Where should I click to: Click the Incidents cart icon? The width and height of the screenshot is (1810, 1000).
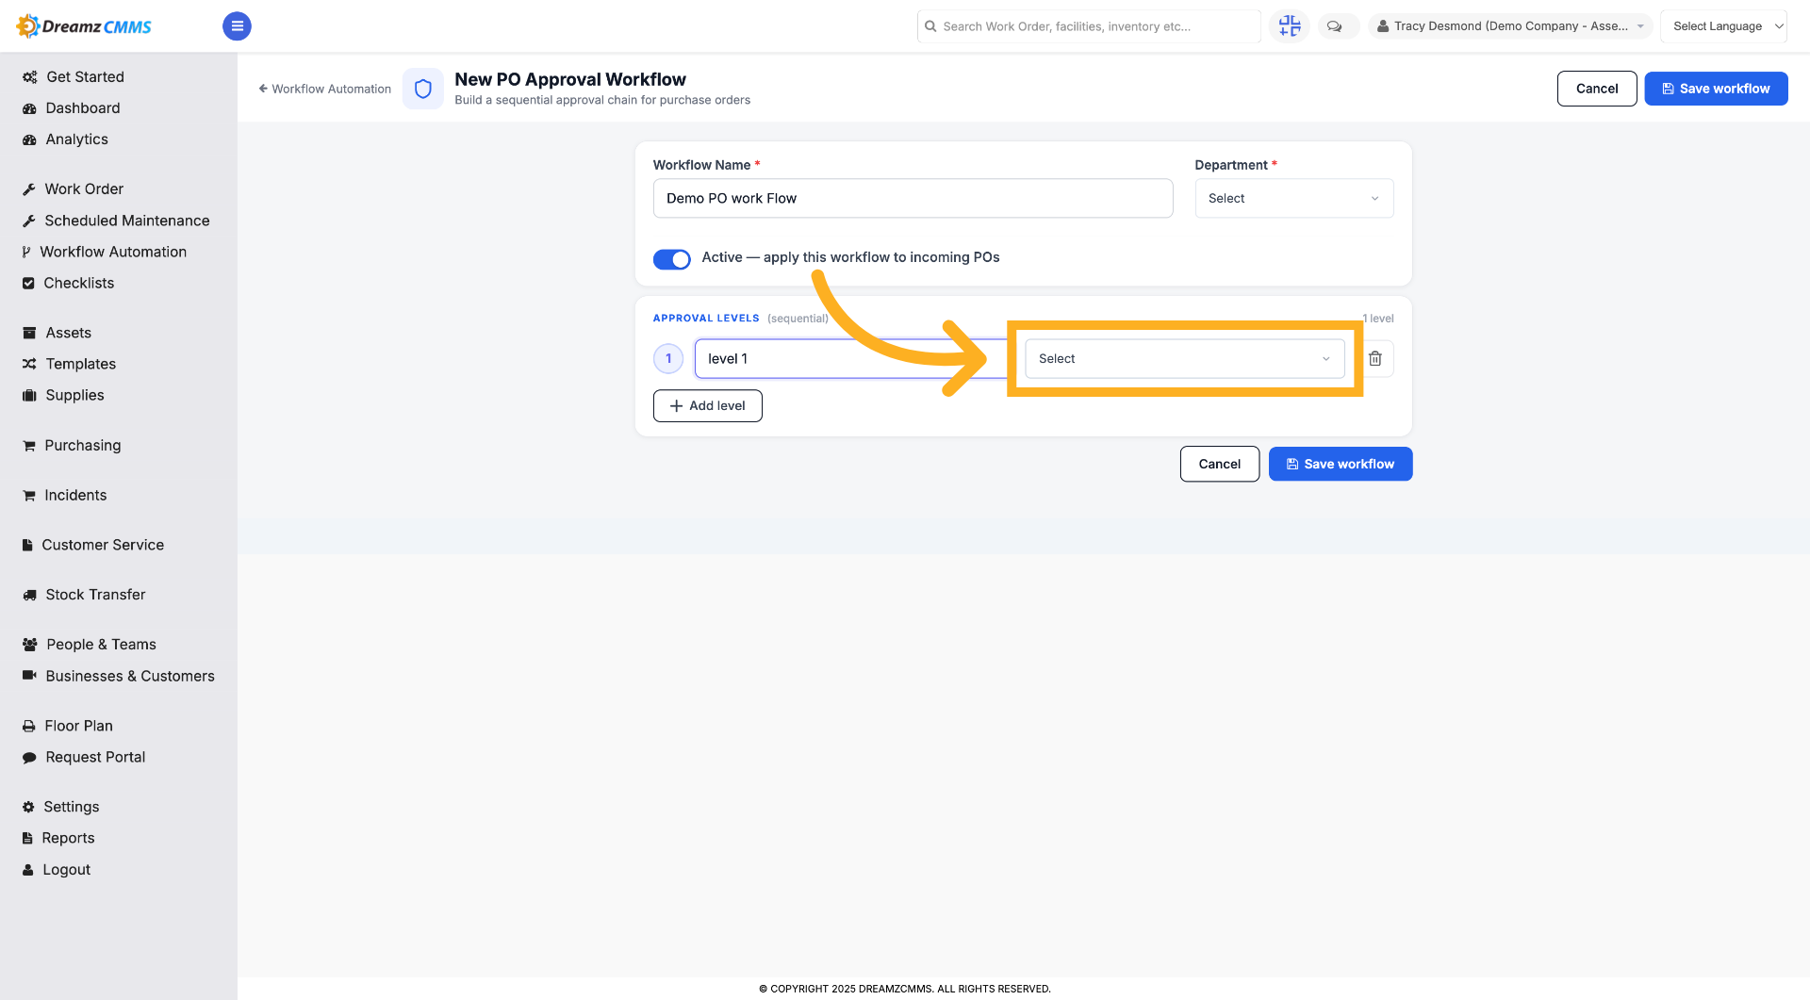coord(29,496)
